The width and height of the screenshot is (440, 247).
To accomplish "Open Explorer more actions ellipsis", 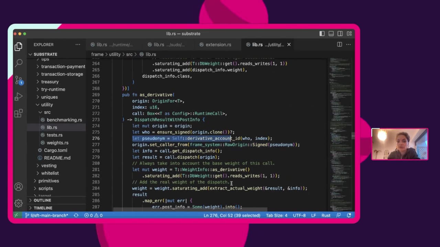I will tap(78, 45).
